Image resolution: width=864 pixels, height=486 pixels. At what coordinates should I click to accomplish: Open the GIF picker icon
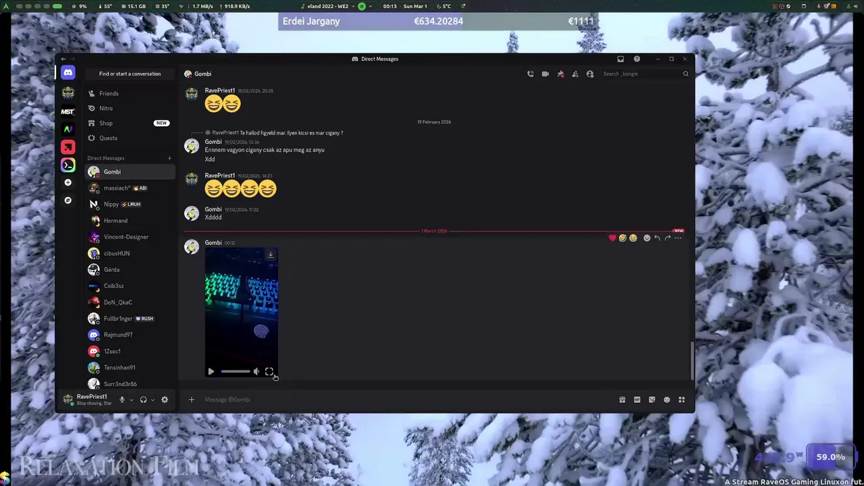coord(637,400)
